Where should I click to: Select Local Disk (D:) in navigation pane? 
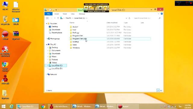tap(57, 68)
